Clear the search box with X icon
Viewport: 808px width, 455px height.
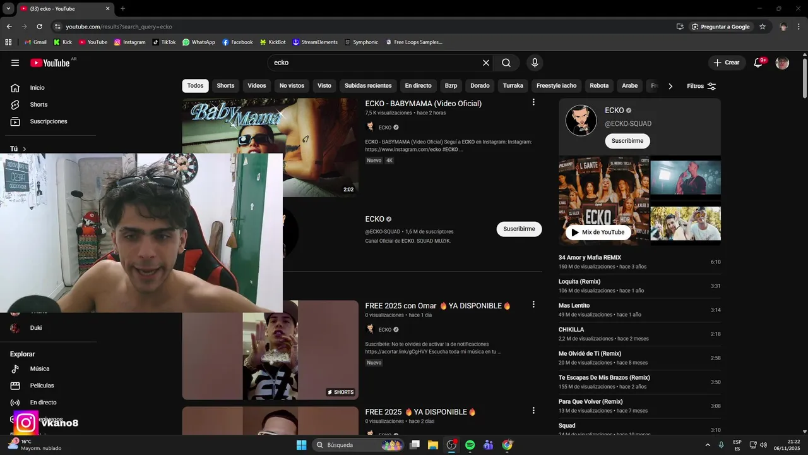click(486, 63)
